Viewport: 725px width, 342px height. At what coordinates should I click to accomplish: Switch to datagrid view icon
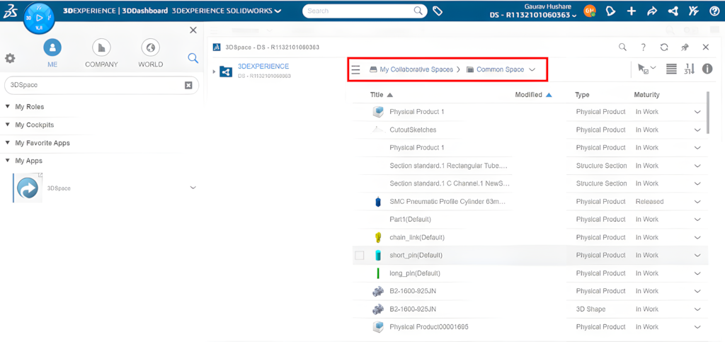coord(671,69)
